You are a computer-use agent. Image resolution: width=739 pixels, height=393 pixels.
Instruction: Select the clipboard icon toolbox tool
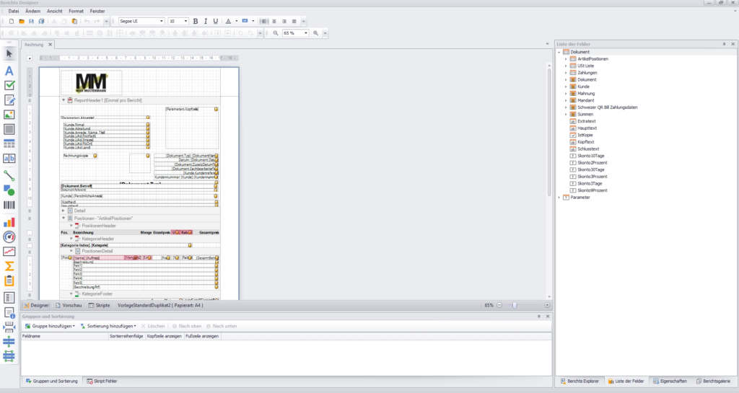click(x=9, y=281)
